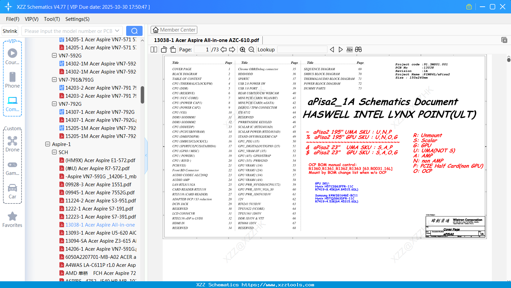The image size is (511, 288).
Task: Open 14203-2 VN7-791 board file with blue icon
Action: click(x=98, y=88)
